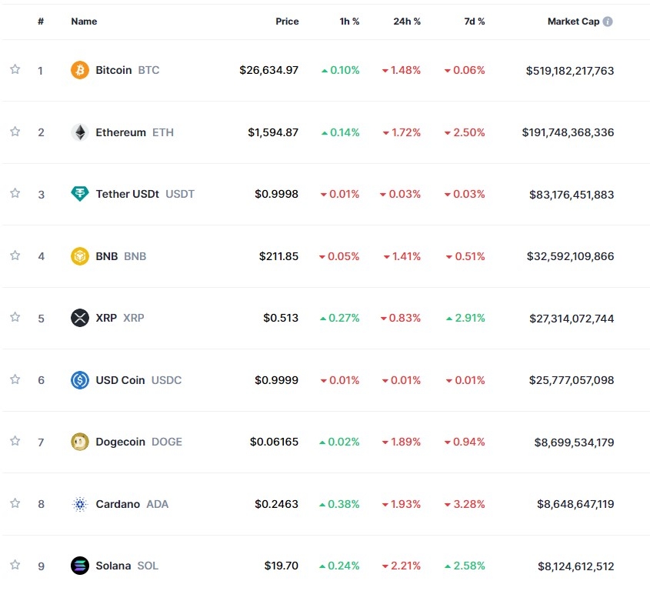Sort by the 7d % column header
This screenshot has height=591, width=650.
pyautogui.click(x=474, y=22)
